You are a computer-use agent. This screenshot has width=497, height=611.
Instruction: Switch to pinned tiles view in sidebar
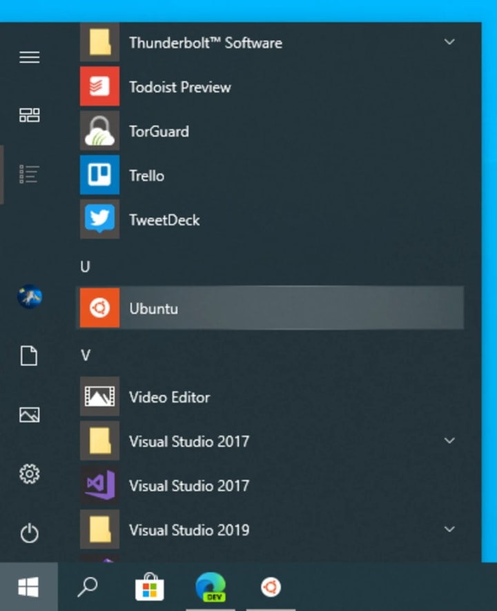pos(29,115)
